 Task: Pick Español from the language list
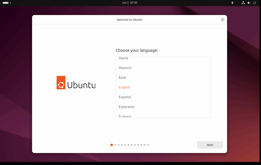(163, 97)
